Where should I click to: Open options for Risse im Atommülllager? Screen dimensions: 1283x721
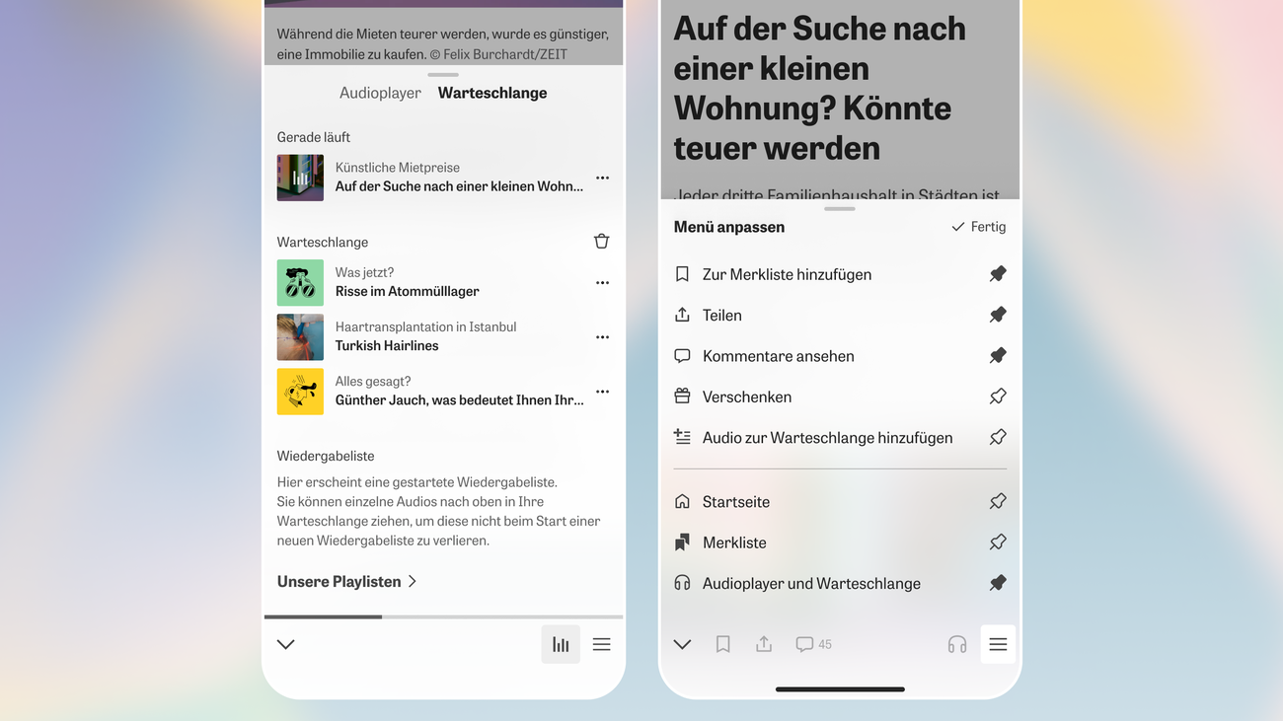coord(602,283)
